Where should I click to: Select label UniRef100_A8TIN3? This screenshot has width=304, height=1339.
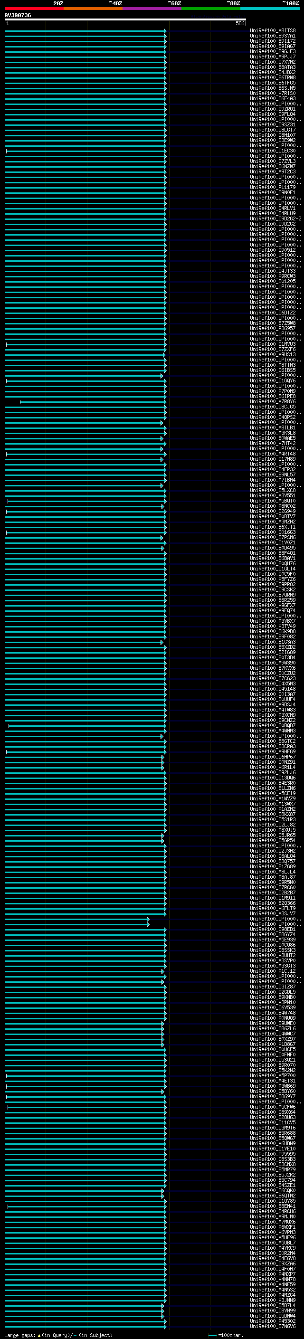tap(273, 365)
